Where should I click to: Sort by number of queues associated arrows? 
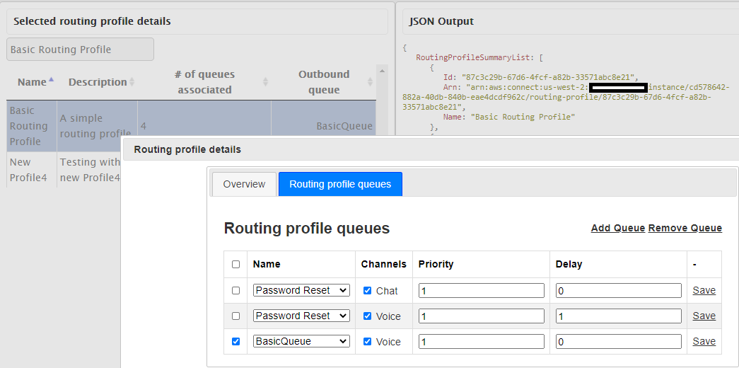click(265, 82)
